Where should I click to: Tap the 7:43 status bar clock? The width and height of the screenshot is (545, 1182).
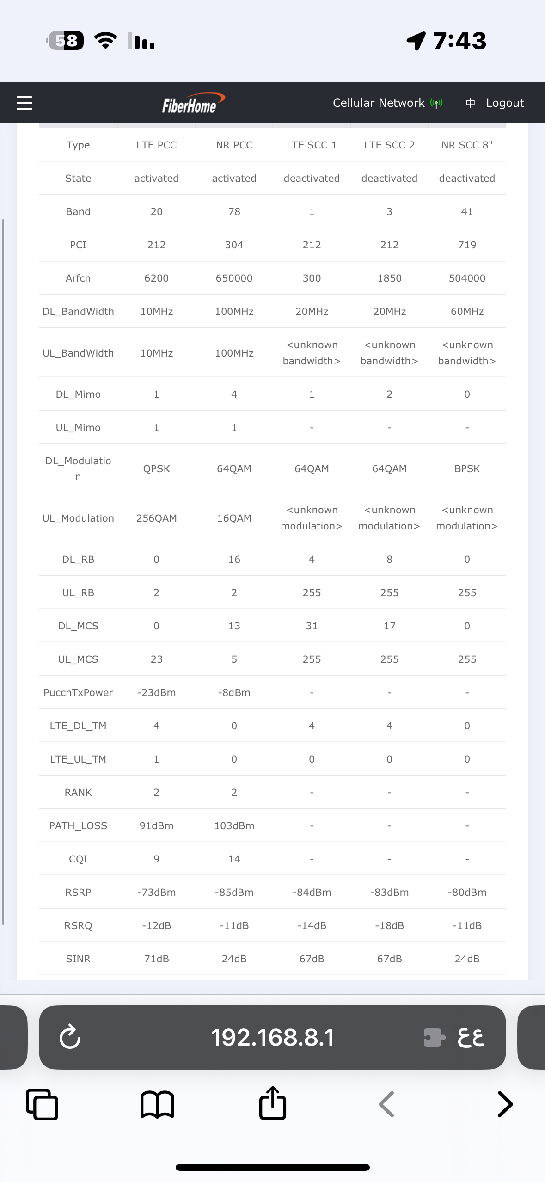459,41
